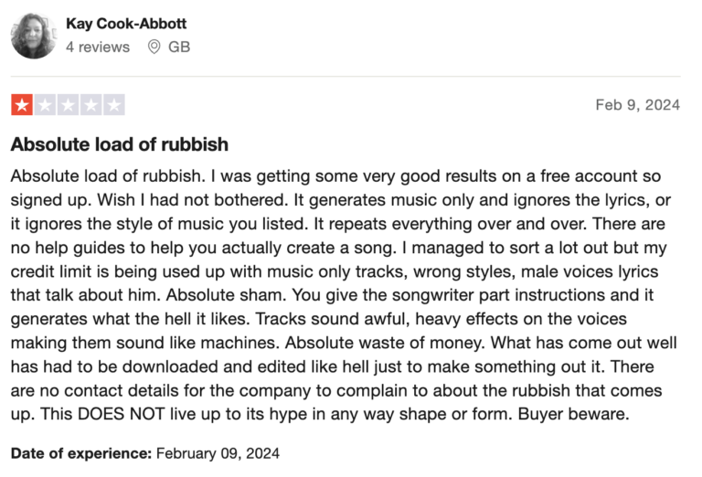Click the fourth grey rating star
702x477 pixels.
click(90, 105)
